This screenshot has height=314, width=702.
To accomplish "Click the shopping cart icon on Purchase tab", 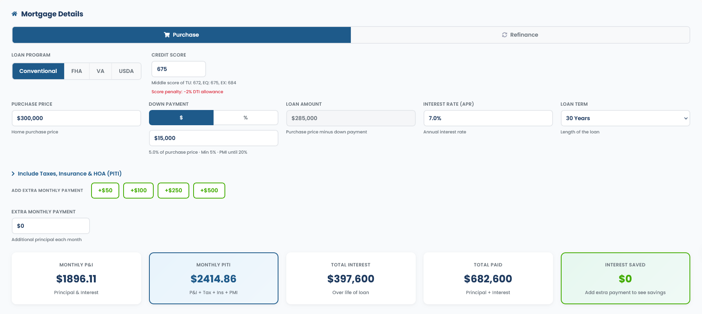I will [166, 35].
